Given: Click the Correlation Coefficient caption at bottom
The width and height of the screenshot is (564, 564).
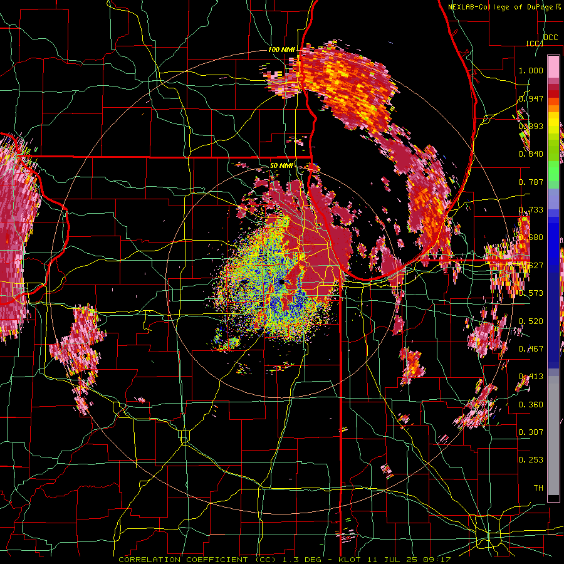Looking at the screenshot, I should click(285, 560).
